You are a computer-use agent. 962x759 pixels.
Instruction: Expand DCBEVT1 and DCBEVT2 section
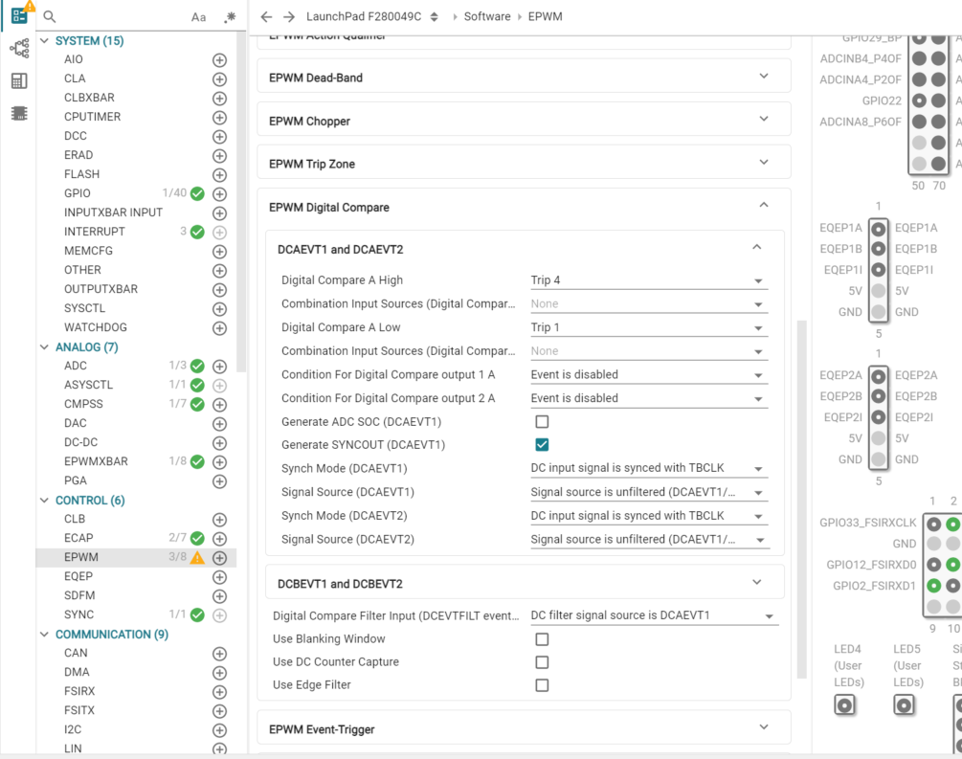pos(524,583)
